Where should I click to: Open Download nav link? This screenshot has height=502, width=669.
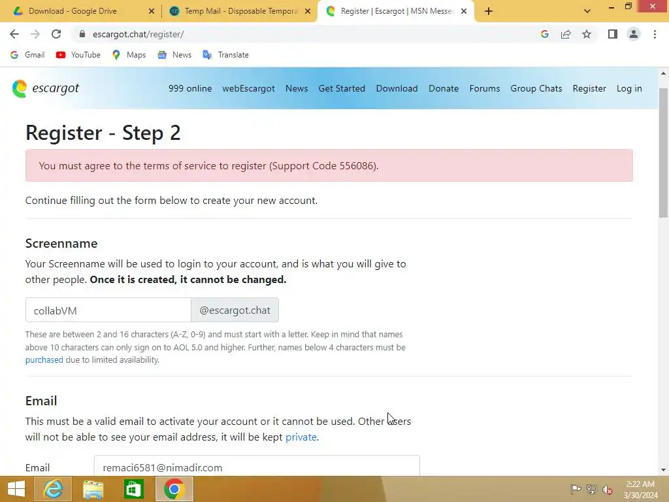tap(397, 88)
